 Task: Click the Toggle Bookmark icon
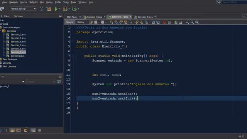point(146,22)
